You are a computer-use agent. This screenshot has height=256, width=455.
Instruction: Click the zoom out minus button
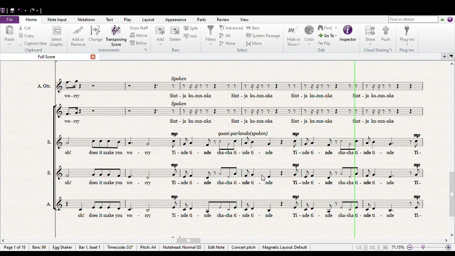pos(409,247)
